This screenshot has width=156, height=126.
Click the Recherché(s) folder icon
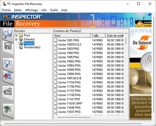(x=21, y=47)
